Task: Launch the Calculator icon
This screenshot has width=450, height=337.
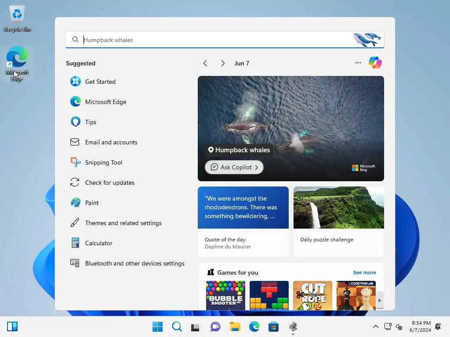Action: tap(75, 243)
